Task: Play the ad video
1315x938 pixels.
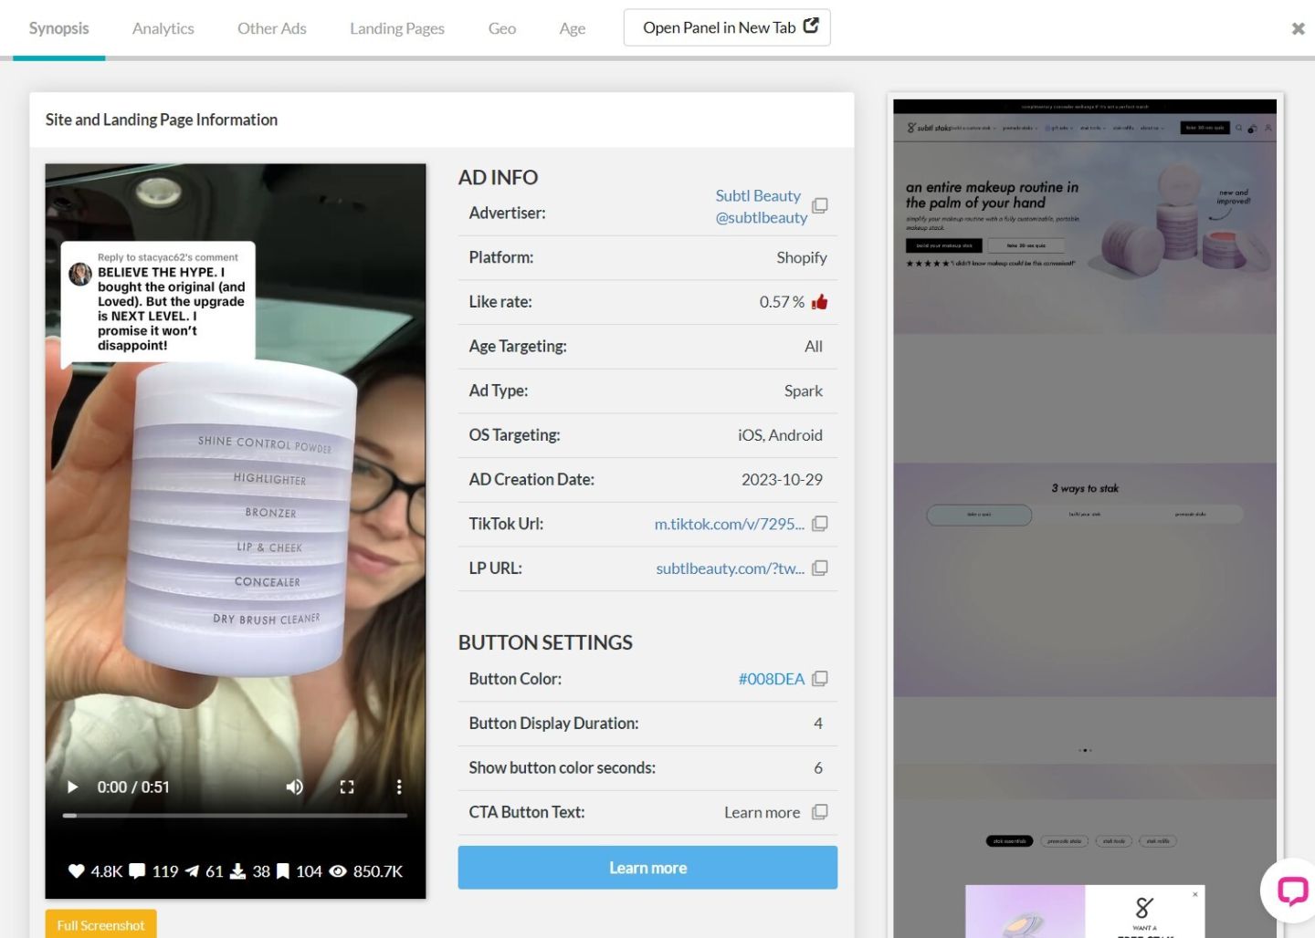Action: coord(73,787)
